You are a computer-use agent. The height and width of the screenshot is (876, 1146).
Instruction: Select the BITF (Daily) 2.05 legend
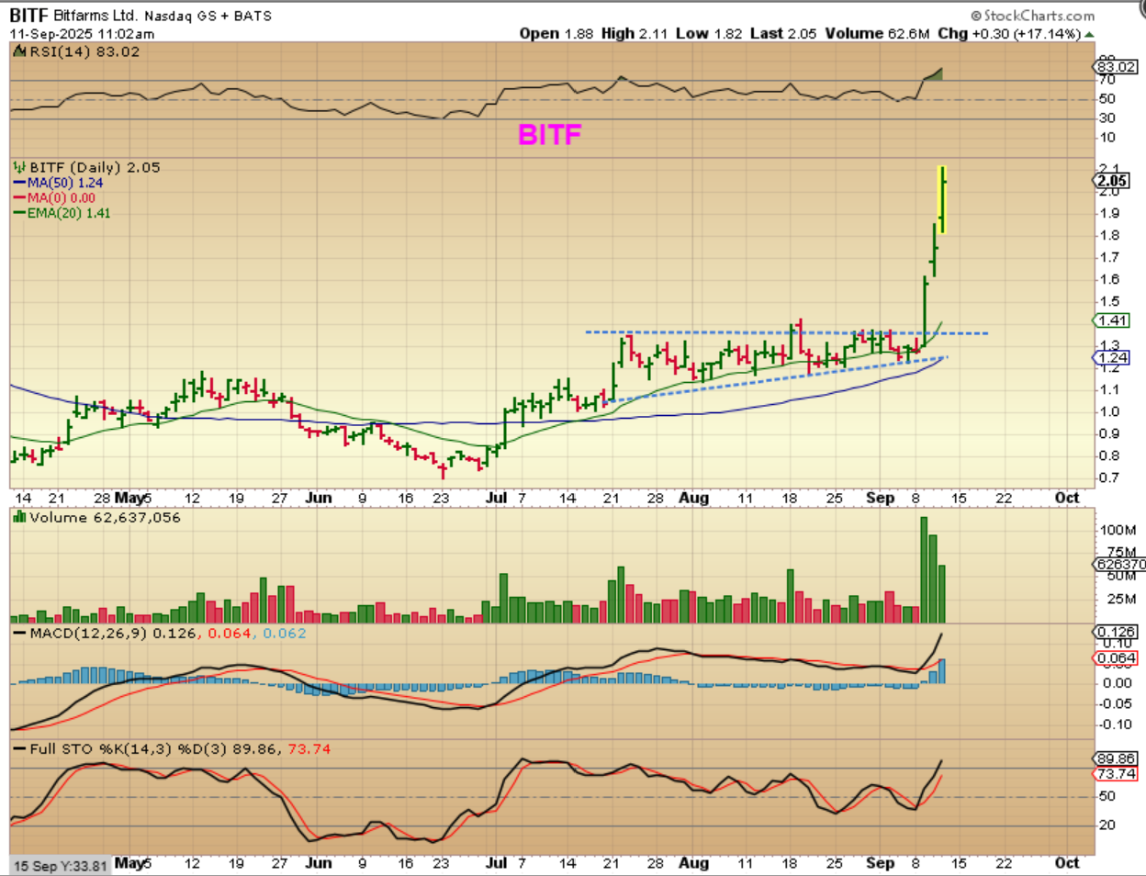tap(95, 167)
